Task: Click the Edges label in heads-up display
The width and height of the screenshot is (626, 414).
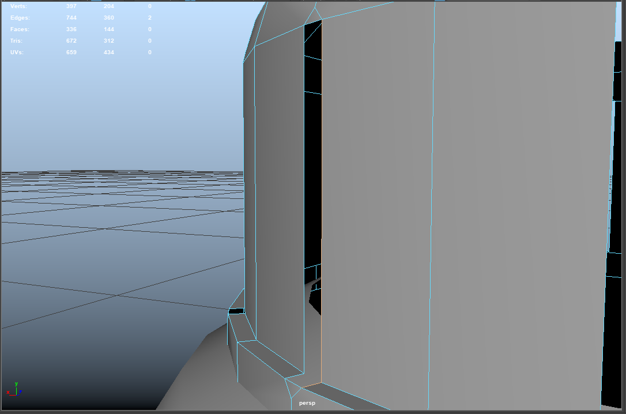Action: tap(20, 18)
